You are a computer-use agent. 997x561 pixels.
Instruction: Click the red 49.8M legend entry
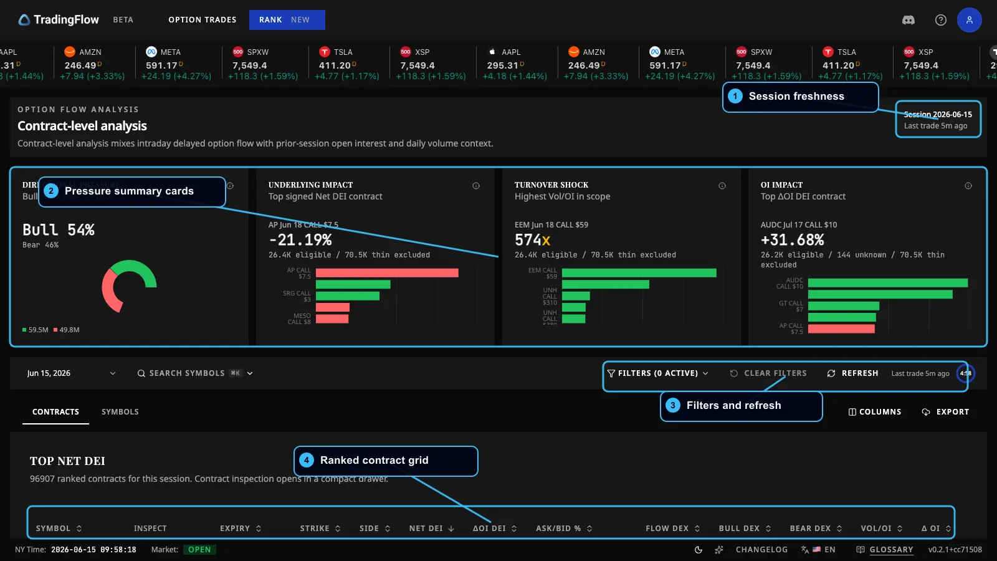[67, 330]
